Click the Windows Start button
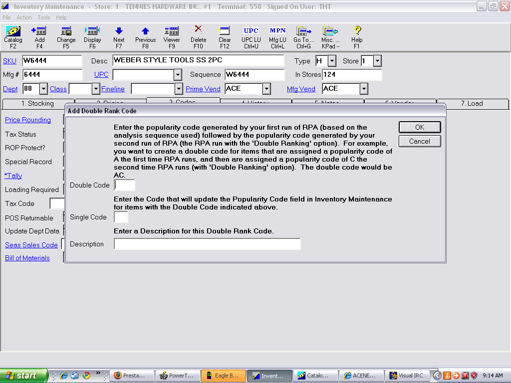The width and height of the screenshot is (511, 383). pyautogui.click(x=24, y=376)
